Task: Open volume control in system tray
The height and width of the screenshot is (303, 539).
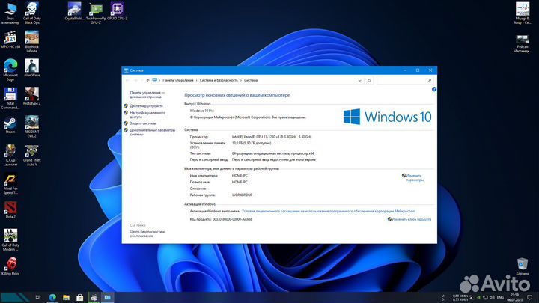Action: pos(492,297)
